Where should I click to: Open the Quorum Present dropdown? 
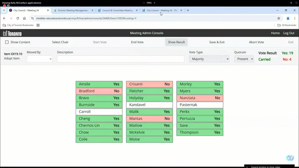(244, 59)
